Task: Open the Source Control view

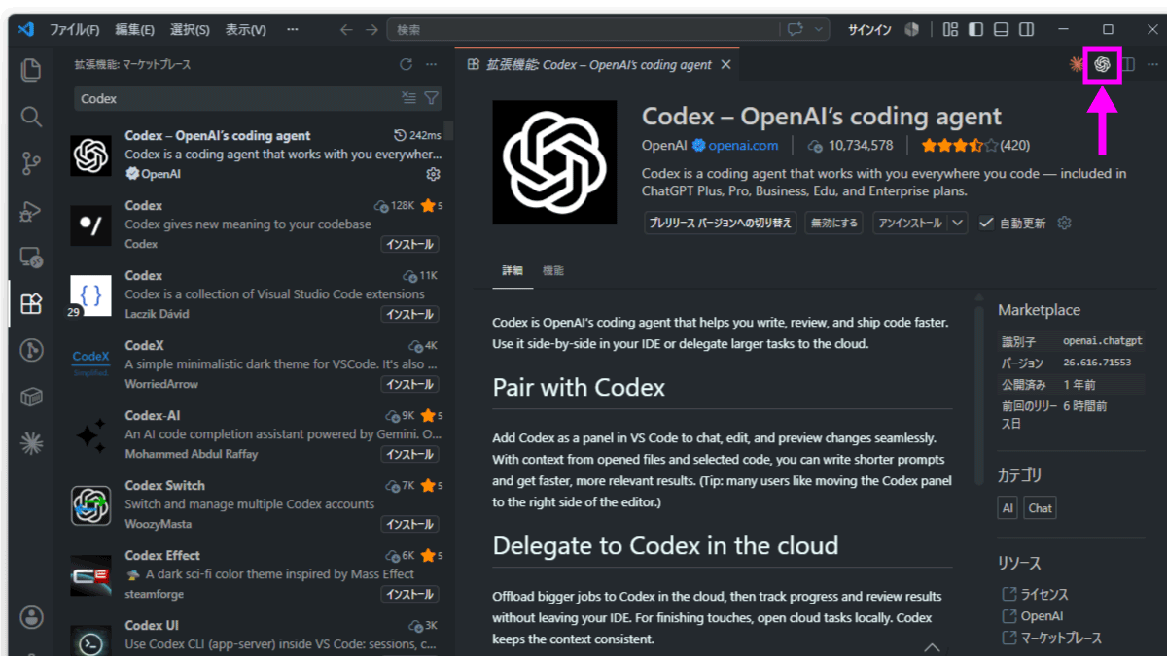Action: 31,163
